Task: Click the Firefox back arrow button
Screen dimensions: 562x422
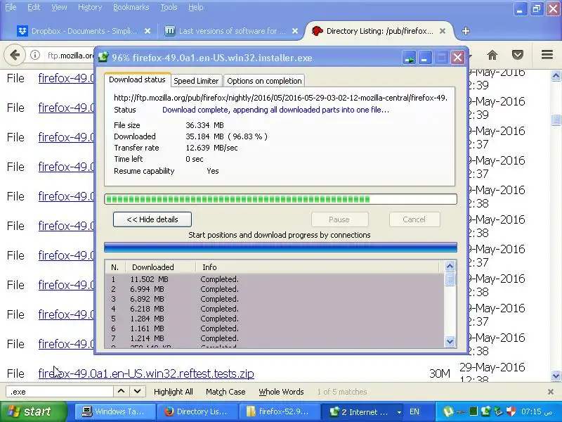Action: [15, 56]
